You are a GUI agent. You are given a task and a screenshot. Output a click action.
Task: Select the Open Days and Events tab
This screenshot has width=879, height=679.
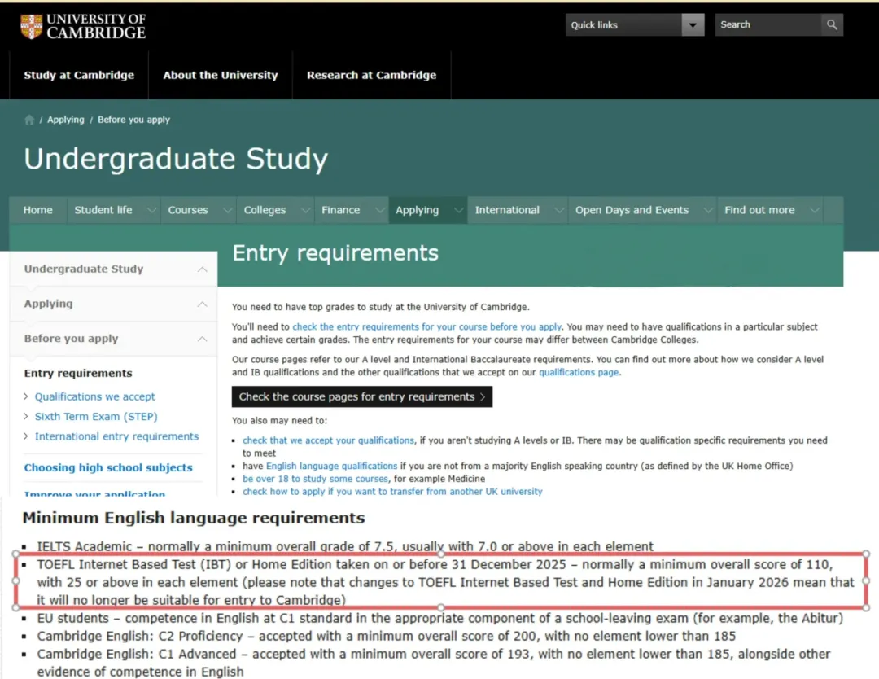(x=632, y=210)
